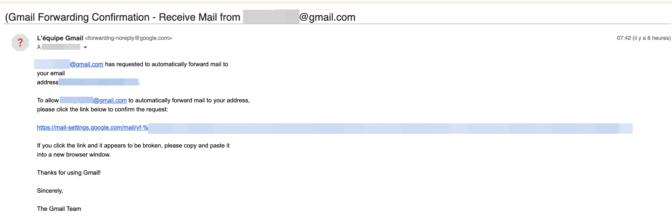The height and width of the screenshot is (221, 672).
Task: Click the blurred portion of the confirmation URL
Action: 390,128
